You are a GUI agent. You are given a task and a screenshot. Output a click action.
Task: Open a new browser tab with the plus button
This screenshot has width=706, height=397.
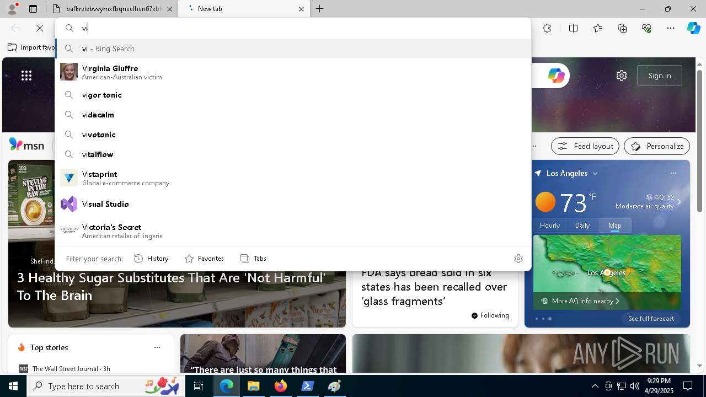point(320,9)
